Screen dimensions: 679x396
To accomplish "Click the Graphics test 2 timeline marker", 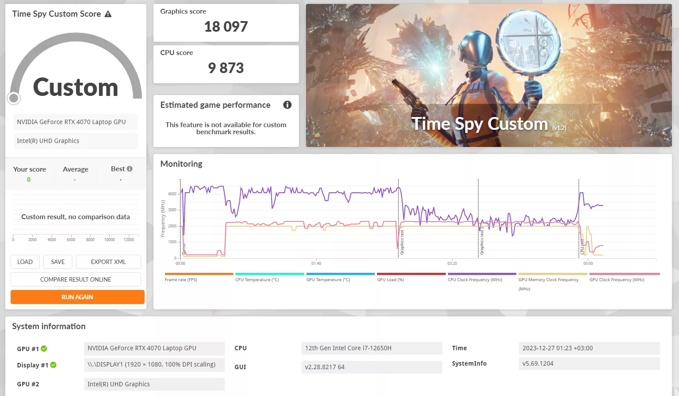I will click(481, 241).
